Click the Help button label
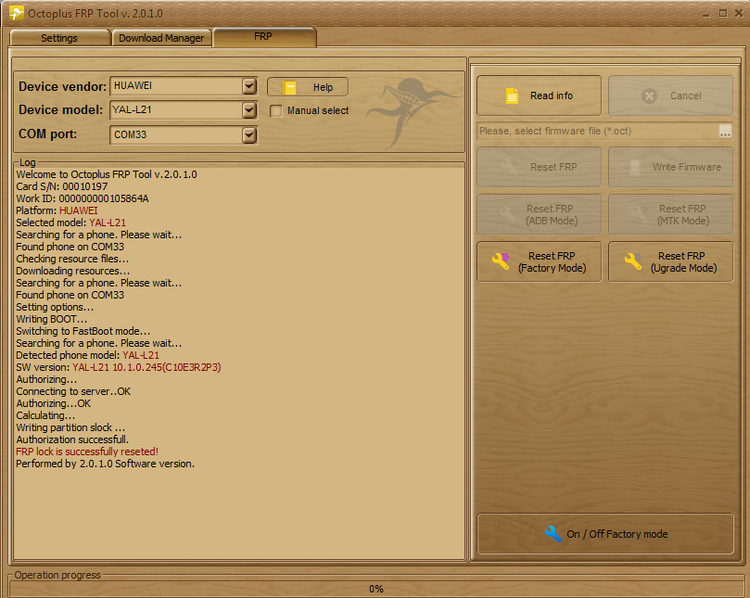Screen dimensions: 750x598 [323, 87]
